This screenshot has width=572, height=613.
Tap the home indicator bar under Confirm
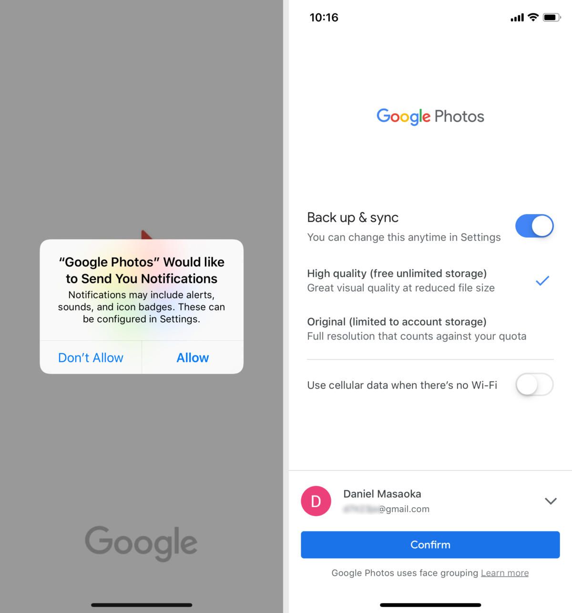coord(430,605)
